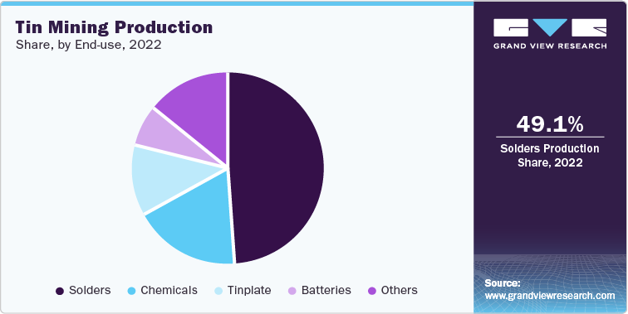
Task: Click the Chemicals legend label
Action: tap(169, 290)
